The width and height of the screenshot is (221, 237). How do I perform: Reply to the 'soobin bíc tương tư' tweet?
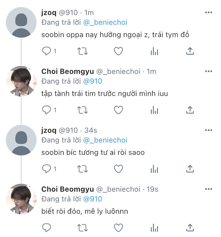[x=47, y=169]
